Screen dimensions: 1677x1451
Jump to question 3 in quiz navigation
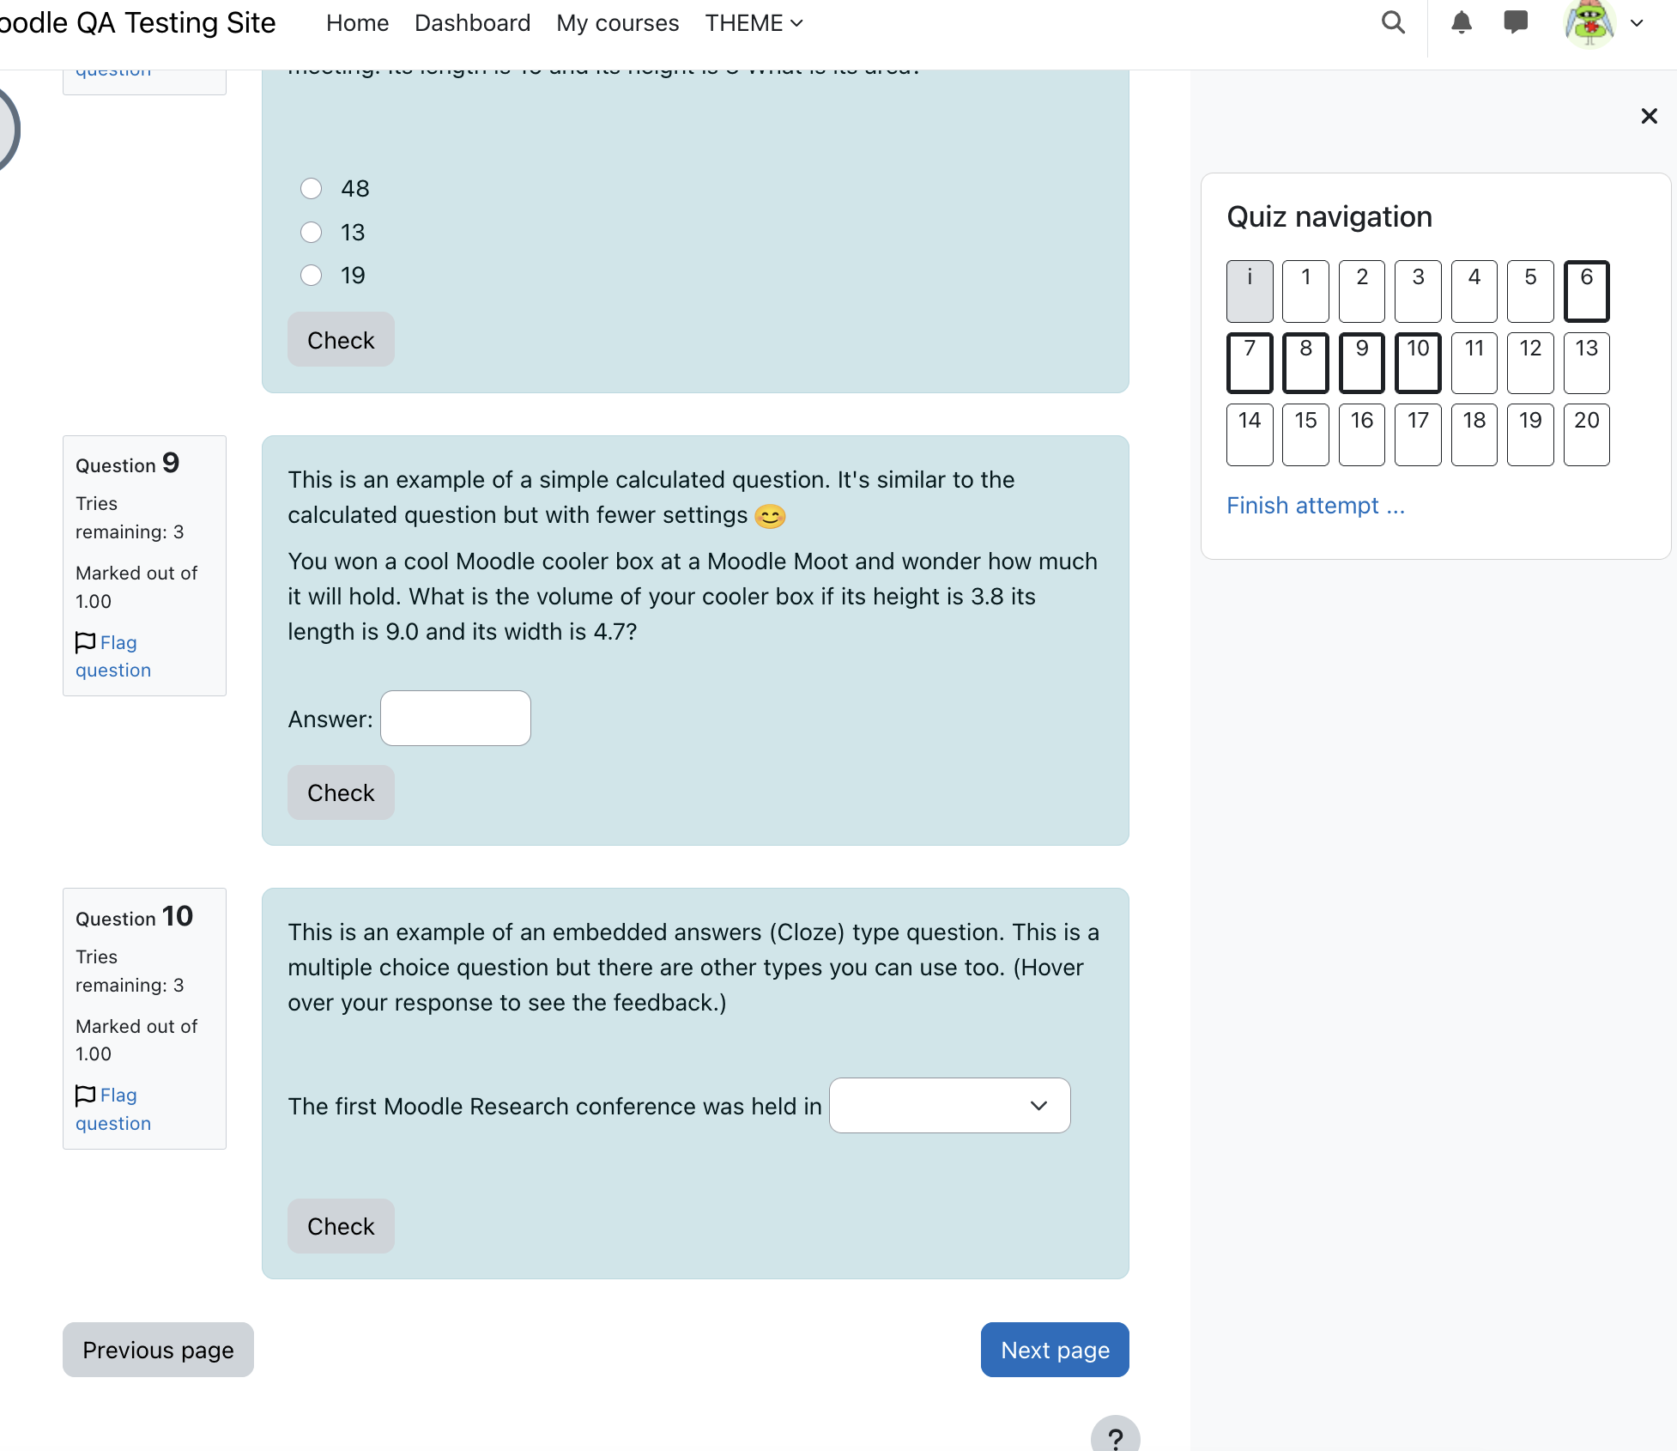coord(1418,291)
